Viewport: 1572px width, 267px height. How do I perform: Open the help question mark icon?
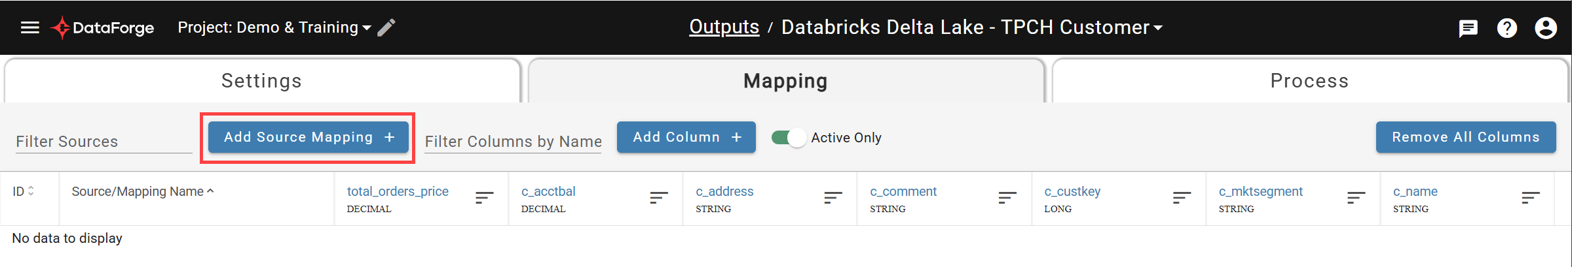pos(1506,28)
